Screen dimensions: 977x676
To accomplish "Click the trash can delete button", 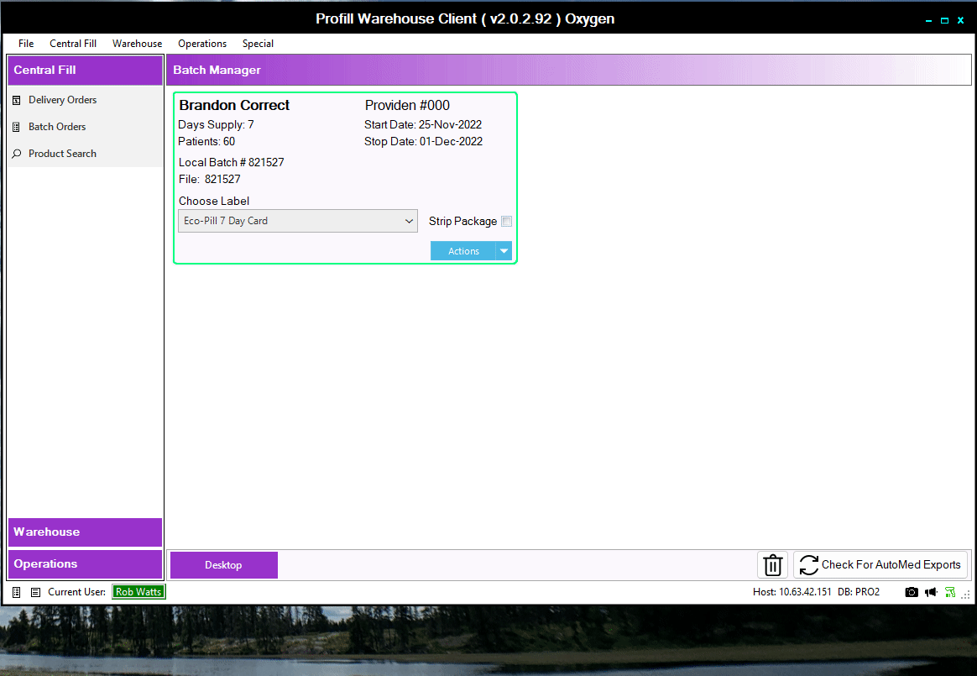I will (x=773, y=565).
